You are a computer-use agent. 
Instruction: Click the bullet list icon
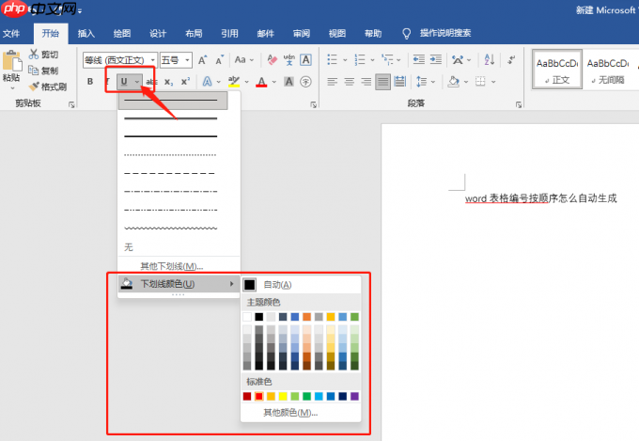coord(332,60)
